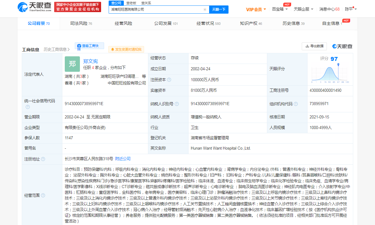Switch to 查关系 search tab
375x225 pixels.
(x=146, y=3)
